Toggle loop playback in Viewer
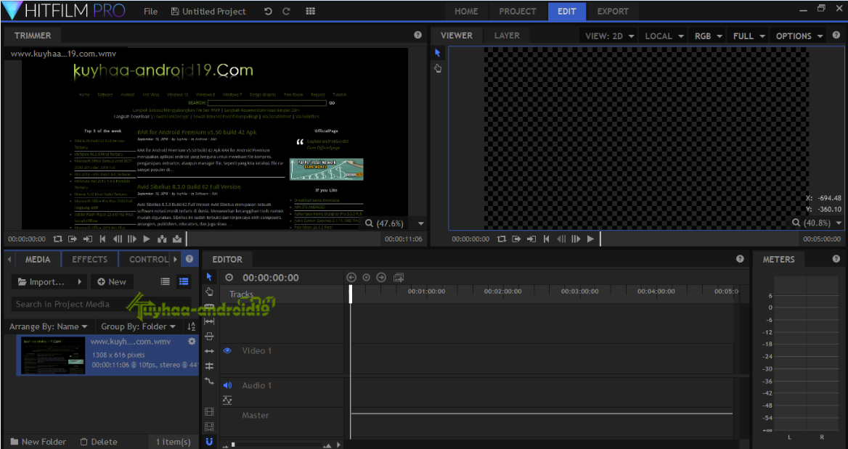848x449 pixels. pyautogui.click(x=502, y=239)
